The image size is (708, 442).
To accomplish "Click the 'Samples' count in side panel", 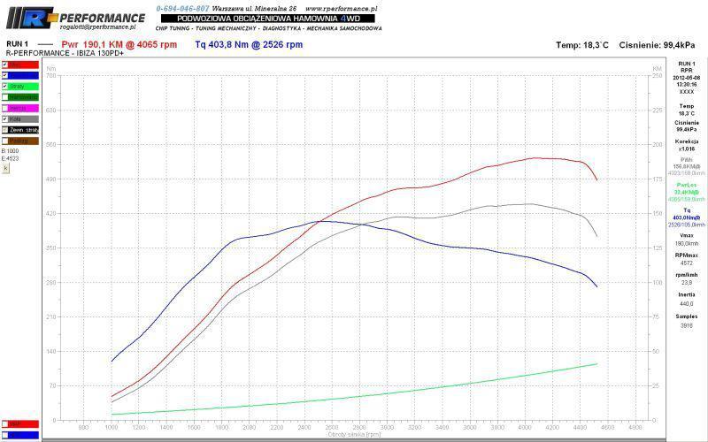I will 687,321.
